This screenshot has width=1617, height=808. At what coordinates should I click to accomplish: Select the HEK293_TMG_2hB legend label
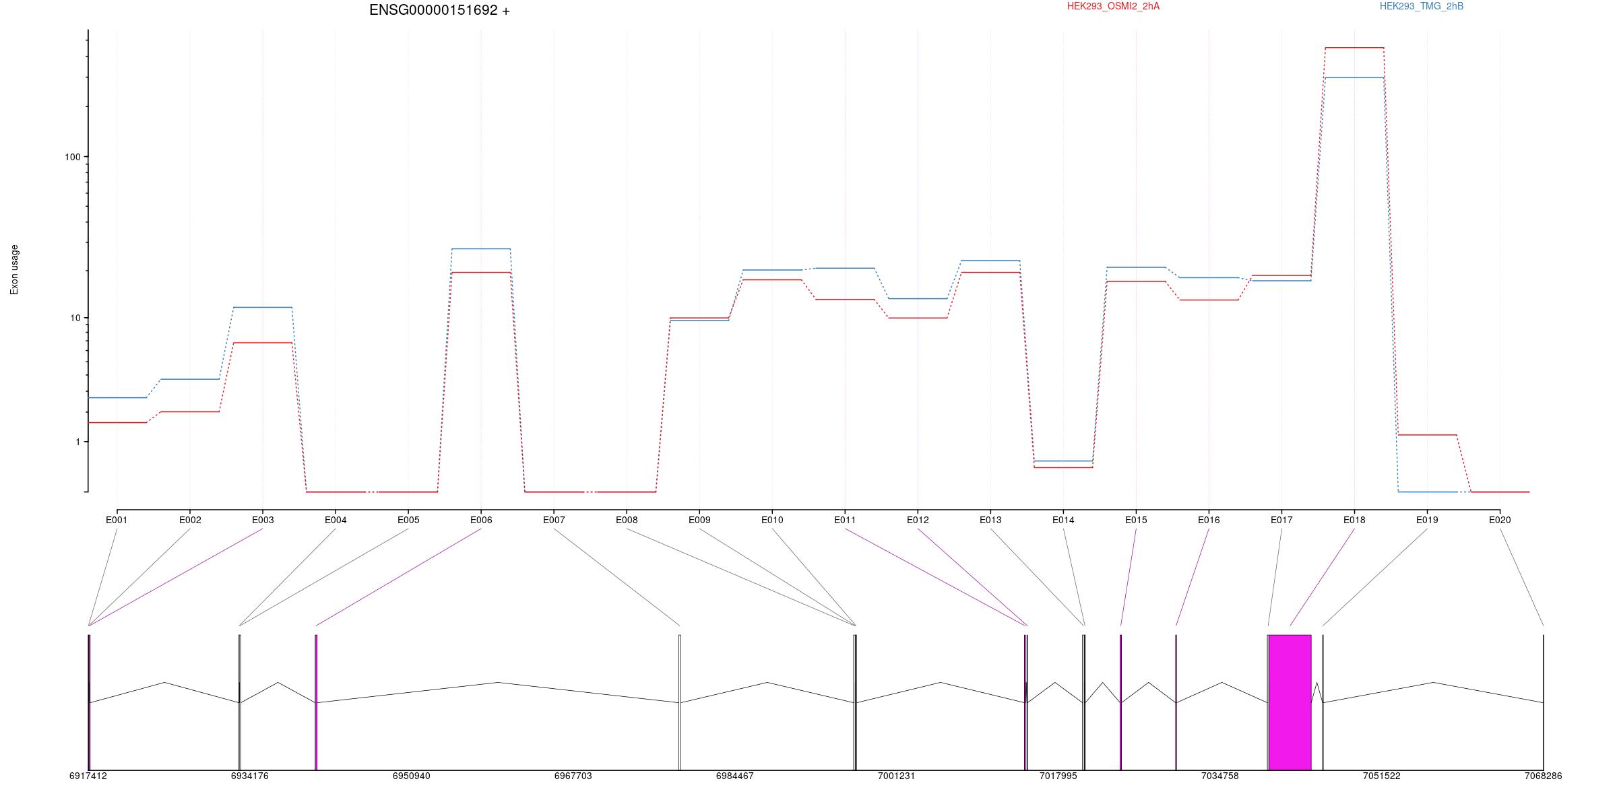tap(1422, 6)
